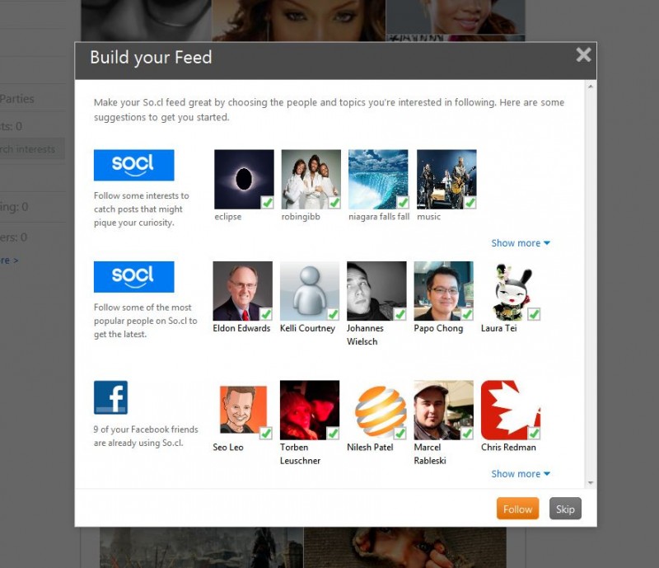
Task: Uncheck Laura Tei follow checkbox
Action: [x=534, y=314]
